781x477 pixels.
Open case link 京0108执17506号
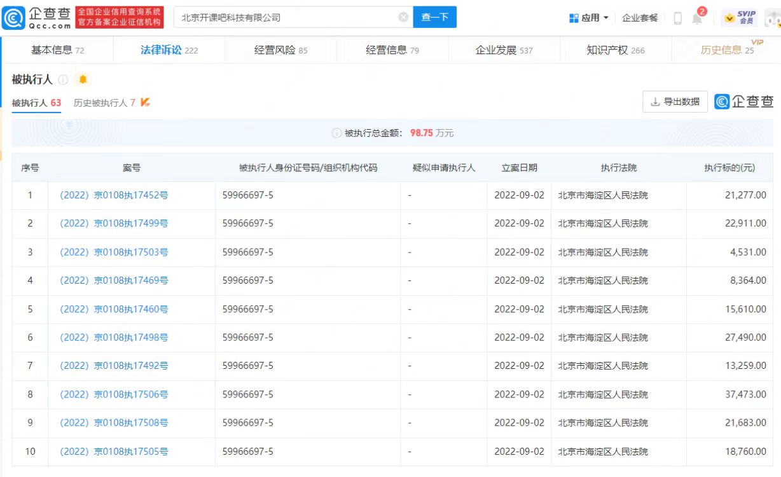click(x=114, y=394)
